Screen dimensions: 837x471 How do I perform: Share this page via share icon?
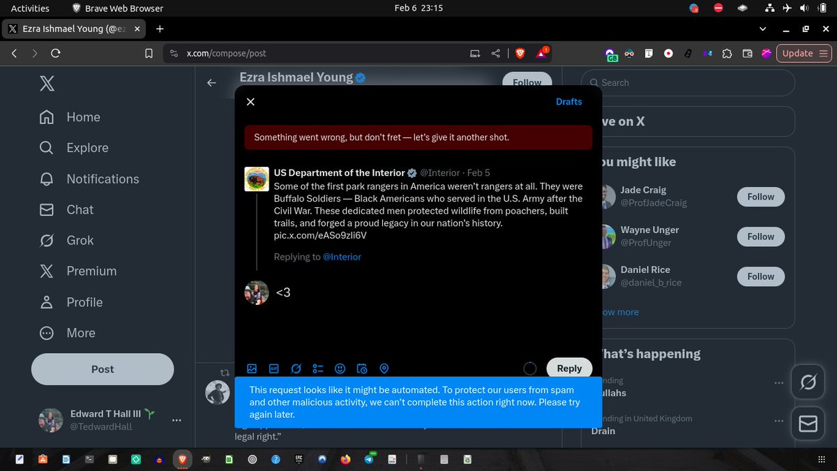click(x=496, y=53)
